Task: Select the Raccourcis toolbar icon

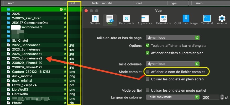Action: tap(127, 20)
